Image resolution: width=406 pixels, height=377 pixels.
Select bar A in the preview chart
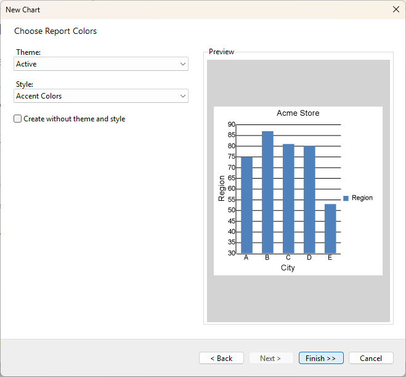(246, 205)
